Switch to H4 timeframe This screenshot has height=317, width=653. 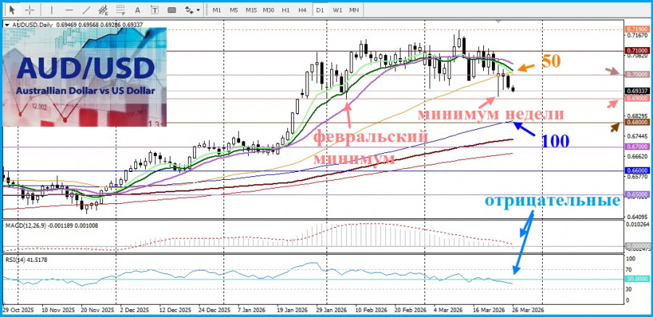pyautogui.click(x=303, y=9)
